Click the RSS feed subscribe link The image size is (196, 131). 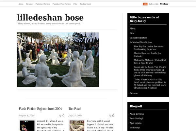click(164, 4)
